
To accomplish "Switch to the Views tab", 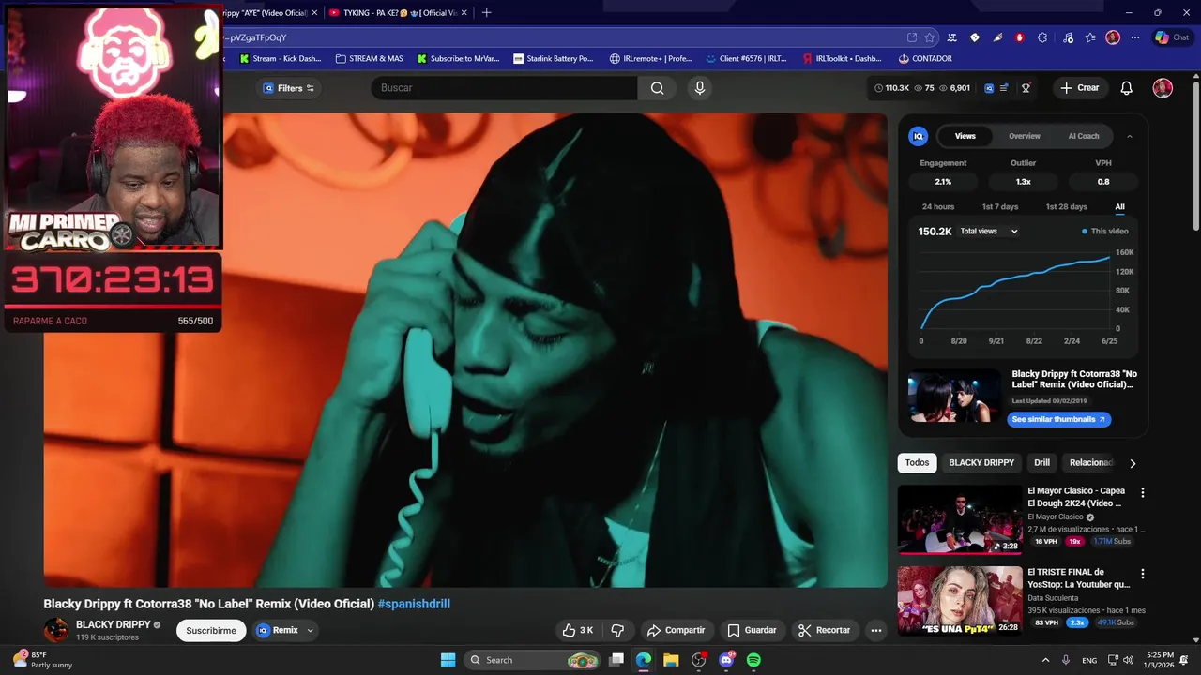I will tap(965, 136).
